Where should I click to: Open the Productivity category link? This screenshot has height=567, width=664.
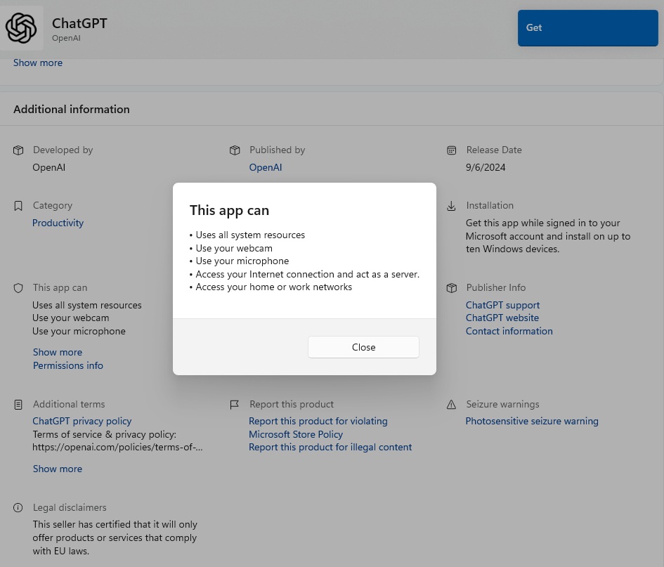coord(58,223)
